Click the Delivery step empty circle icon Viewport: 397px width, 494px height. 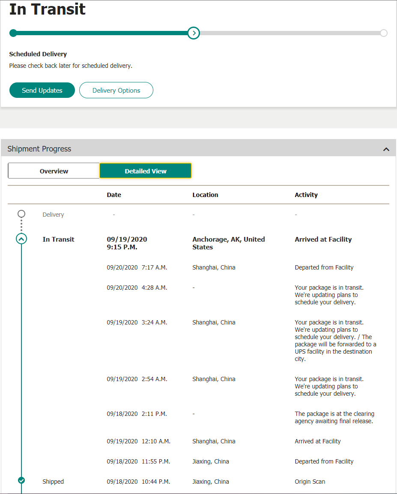pos(21,214)
